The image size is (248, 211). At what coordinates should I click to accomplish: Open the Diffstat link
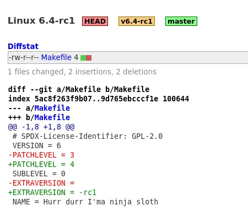click(23, 46)
